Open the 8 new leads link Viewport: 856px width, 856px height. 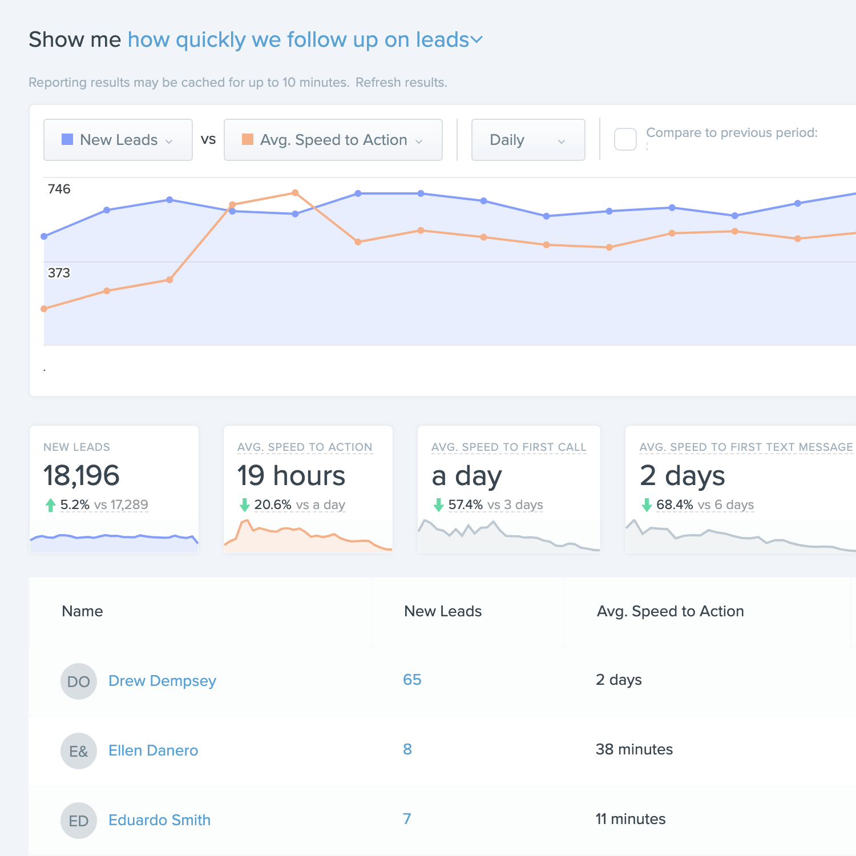(407, 749)
